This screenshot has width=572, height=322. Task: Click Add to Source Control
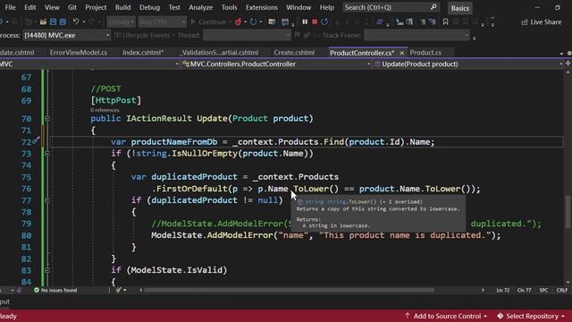point(446,316)
